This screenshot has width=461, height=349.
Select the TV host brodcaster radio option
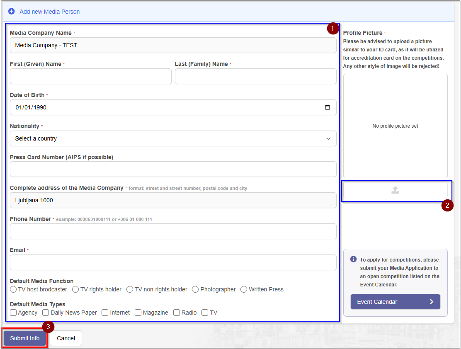[x=13, y=289]
